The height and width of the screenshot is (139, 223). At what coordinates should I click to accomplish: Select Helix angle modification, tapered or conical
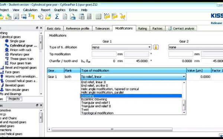[x=131, y=89]
